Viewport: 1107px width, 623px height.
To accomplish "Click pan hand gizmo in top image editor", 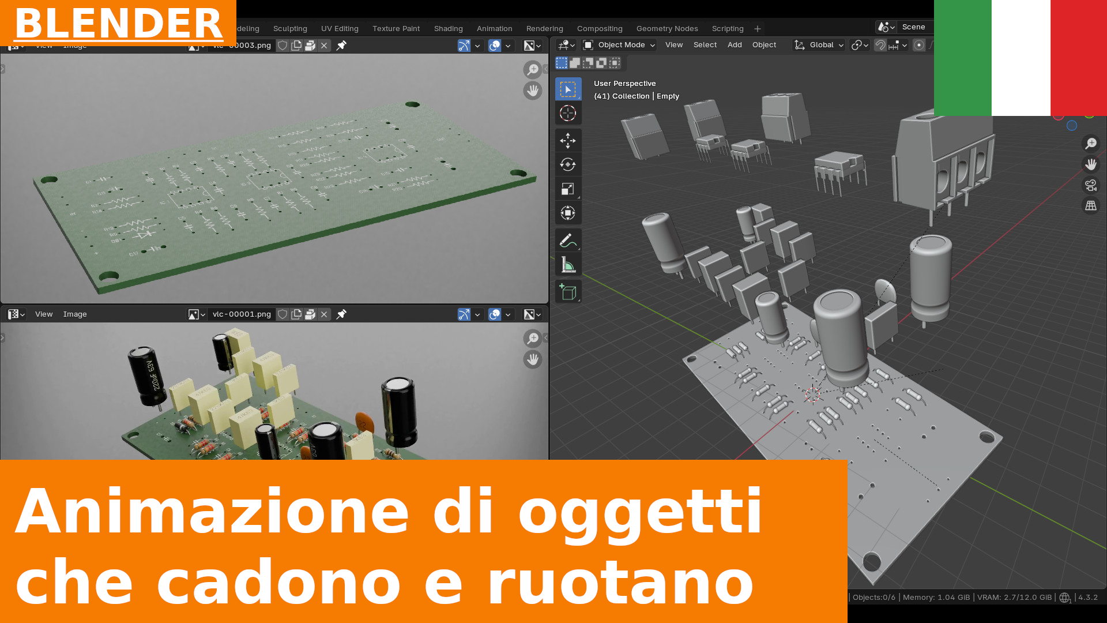I will (533, 91).
